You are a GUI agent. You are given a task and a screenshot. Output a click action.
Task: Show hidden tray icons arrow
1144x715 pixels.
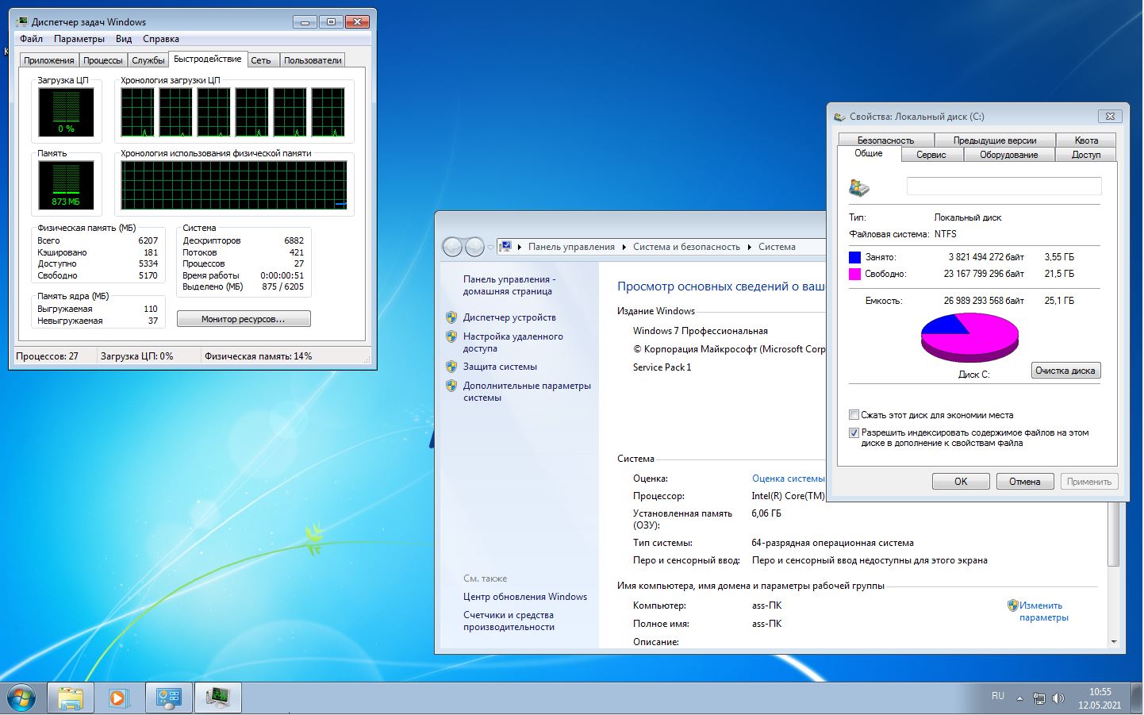click(1020, 698)
